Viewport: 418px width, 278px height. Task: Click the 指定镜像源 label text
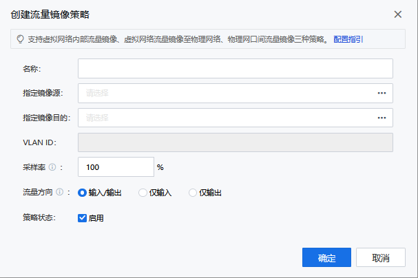tap(43, 93)
